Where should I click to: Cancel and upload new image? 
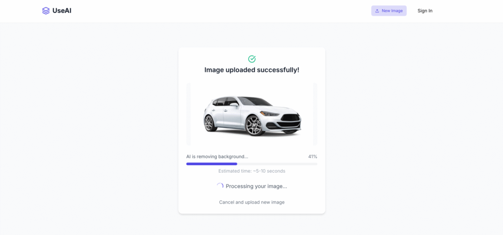coord(252,202)
